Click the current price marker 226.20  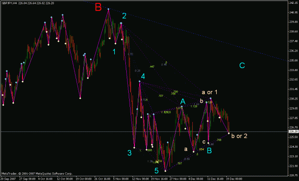pyautogui.click(x=293, y=131)
